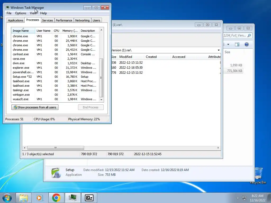Click the 7-Zip horizontal scrollbar thumb
The image size is (271, 203).
pyautogui.click(x=56, y=148)
